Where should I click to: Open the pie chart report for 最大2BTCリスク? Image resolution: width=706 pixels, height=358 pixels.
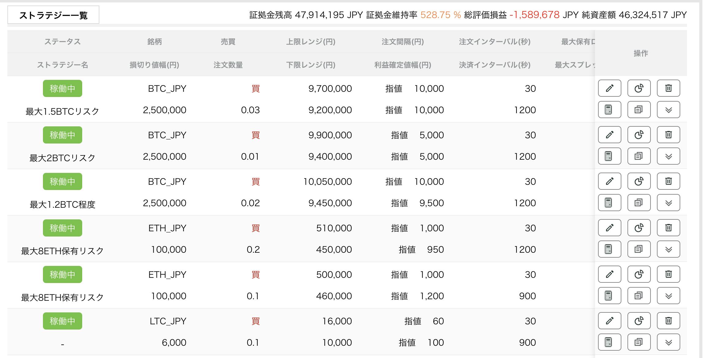(639, 135)
